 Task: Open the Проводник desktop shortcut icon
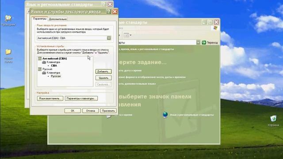[8, 19]
